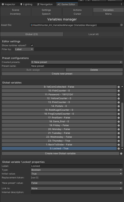
Task: Click the Preset name input field
Action: (x=77, y=66)
